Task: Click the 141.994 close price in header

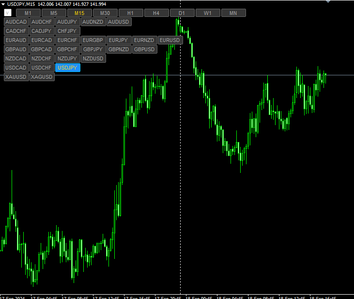Action: (x=98, y=4)
